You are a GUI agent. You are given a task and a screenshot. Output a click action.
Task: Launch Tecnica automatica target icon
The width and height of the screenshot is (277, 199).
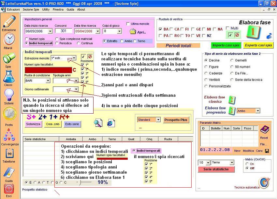[265, 183]
